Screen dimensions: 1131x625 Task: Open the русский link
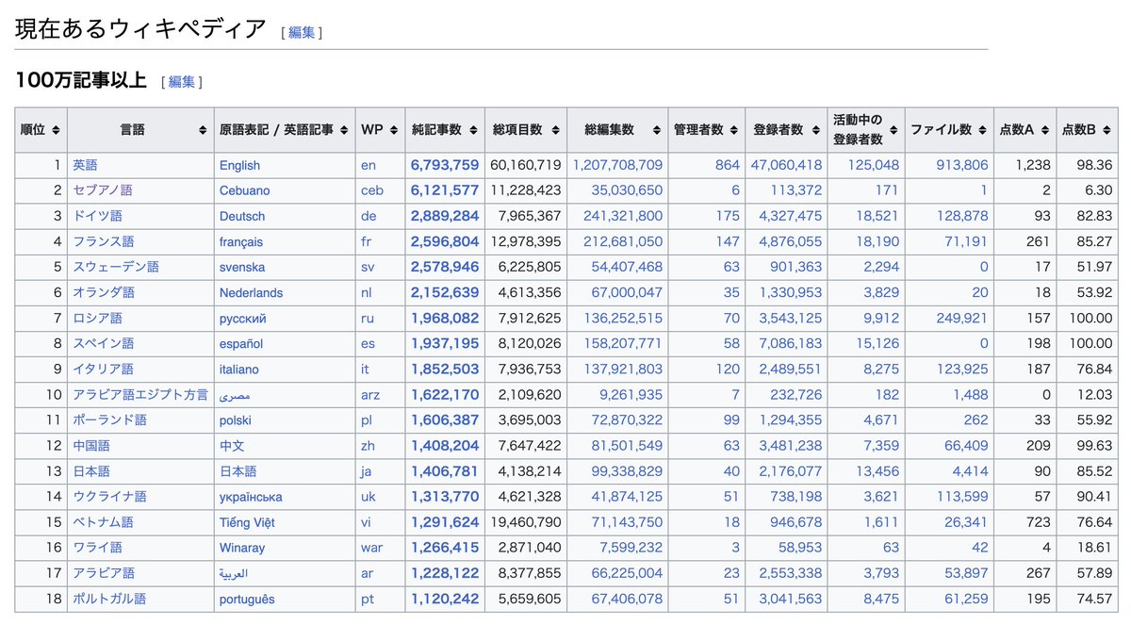point(243,319)
